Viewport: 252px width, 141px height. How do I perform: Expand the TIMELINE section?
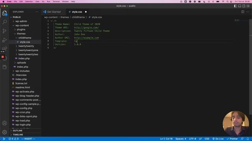18,135
